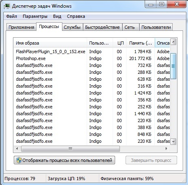The height and width of the screenshot is (185, 188).
Task: Switch to the Быстродействие tab
Action: [103, 27]
